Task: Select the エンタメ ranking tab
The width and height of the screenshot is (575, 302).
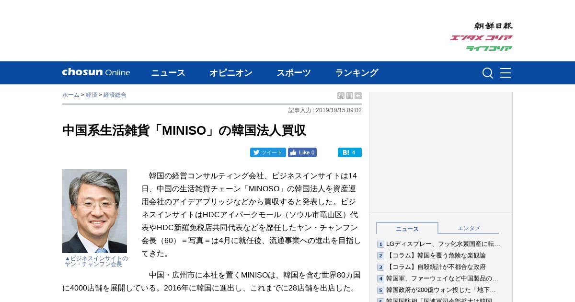Action: [x=469, y=228]
